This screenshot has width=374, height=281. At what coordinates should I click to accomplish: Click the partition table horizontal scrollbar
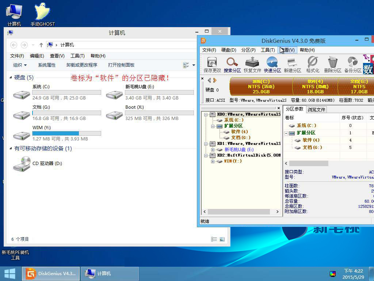point(309,164)
